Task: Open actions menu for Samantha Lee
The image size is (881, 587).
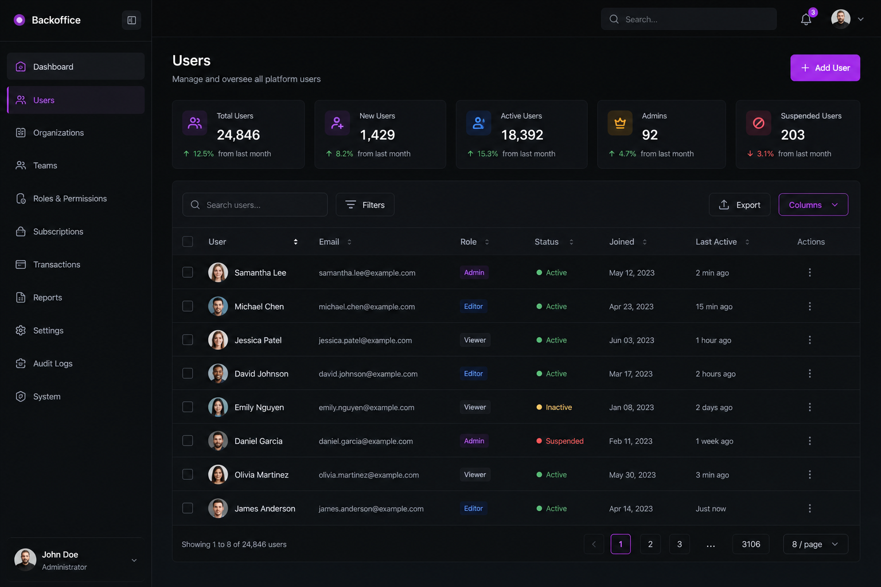Action: [809, 273]
